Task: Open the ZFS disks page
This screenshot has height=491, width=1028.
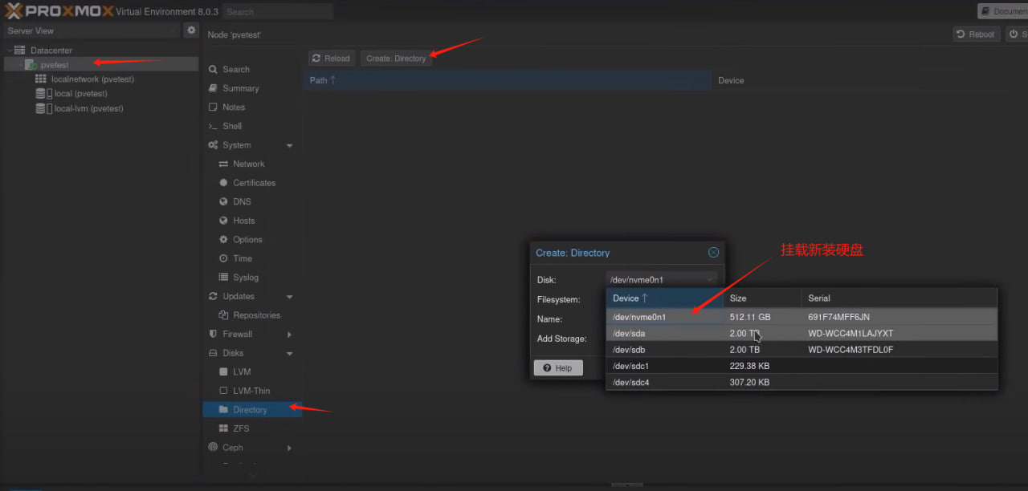Action: 241,428
